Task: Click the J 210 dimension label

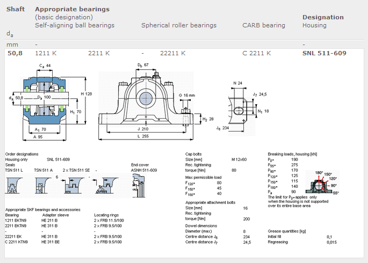Action: (143, 129)
